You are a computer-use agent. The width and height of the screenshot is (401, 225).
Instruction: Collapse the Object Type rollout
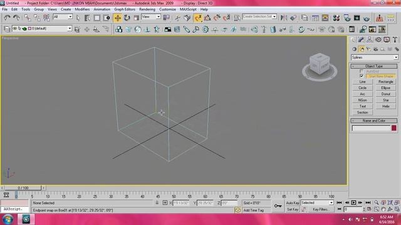(x=374, y=66)
